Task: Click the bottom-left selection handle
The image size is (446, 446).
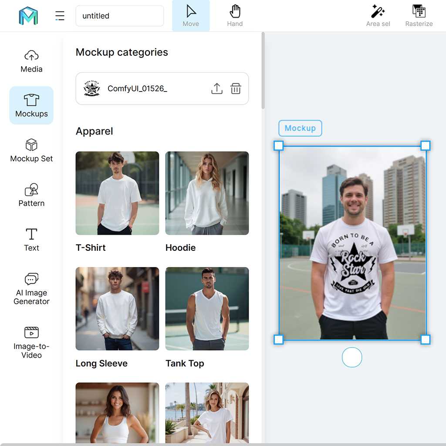Action: 278,339
